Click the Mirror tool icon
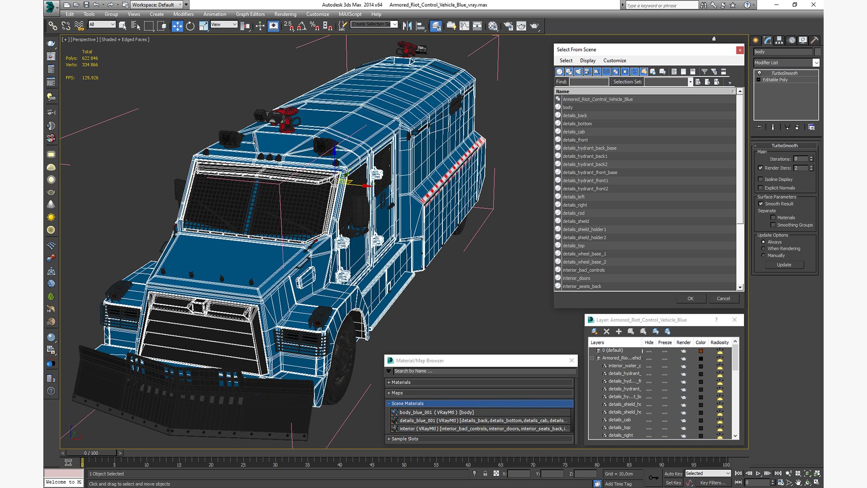 tap(407, 26)
